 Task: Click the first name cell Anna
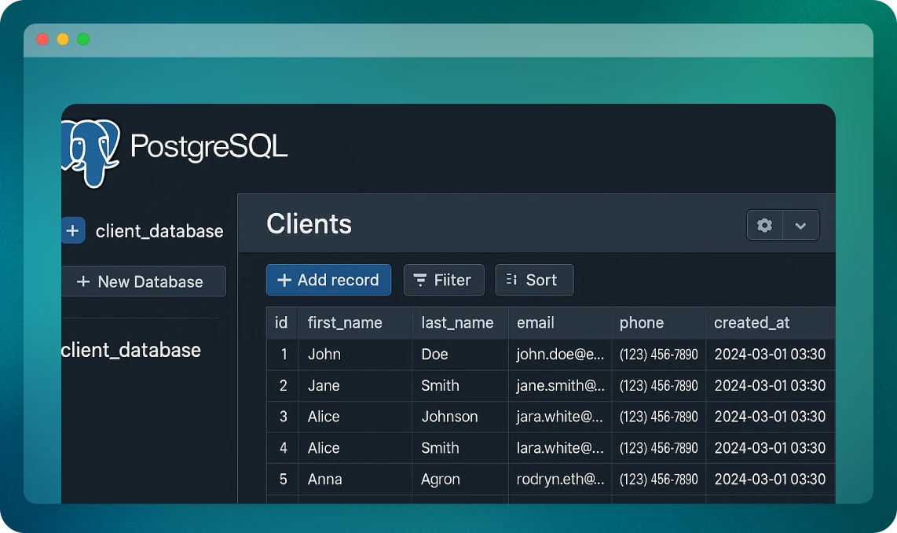324,479
